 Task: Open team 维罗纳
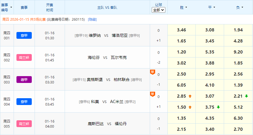pyautogui.click(x=94, y=35)
